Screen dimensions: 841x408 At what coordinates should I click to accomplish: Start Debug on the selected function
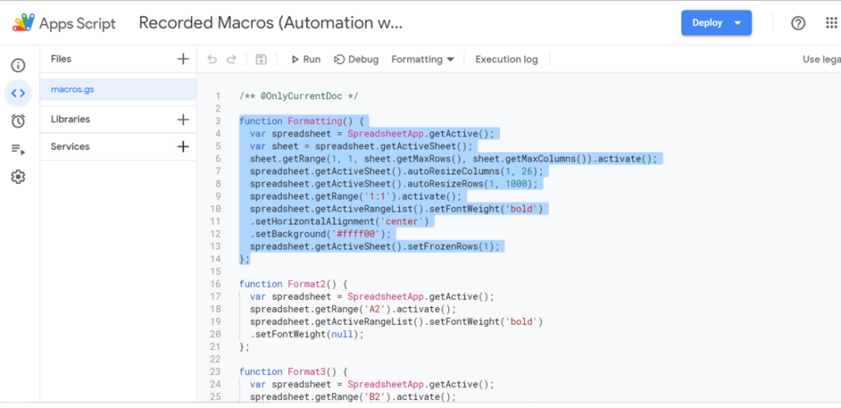tap(356, 59)
